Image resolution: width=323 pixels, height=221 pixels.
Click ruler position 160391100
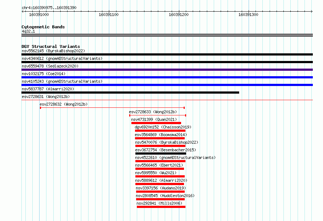pyautogui.click(x=109, y=15)
